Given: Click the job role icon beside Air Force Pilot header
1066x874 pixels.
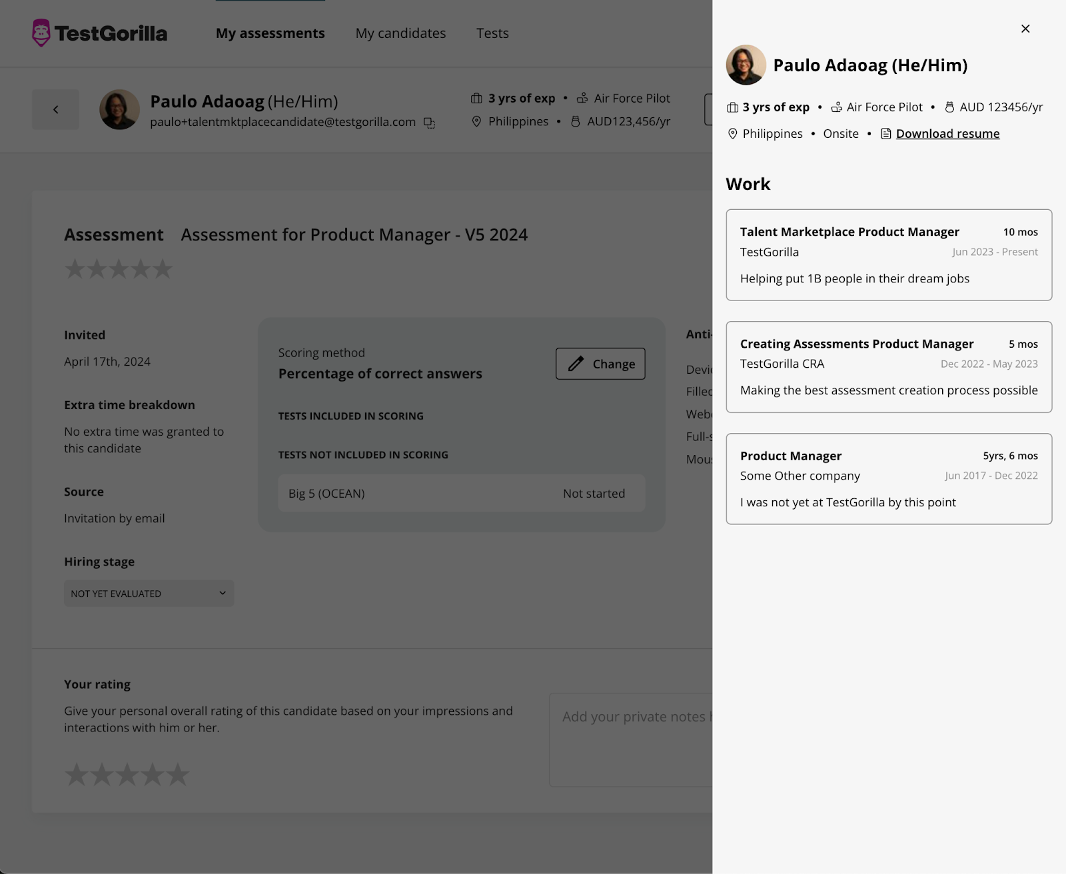Looking at the screenshot, I should tap(582, 99).
